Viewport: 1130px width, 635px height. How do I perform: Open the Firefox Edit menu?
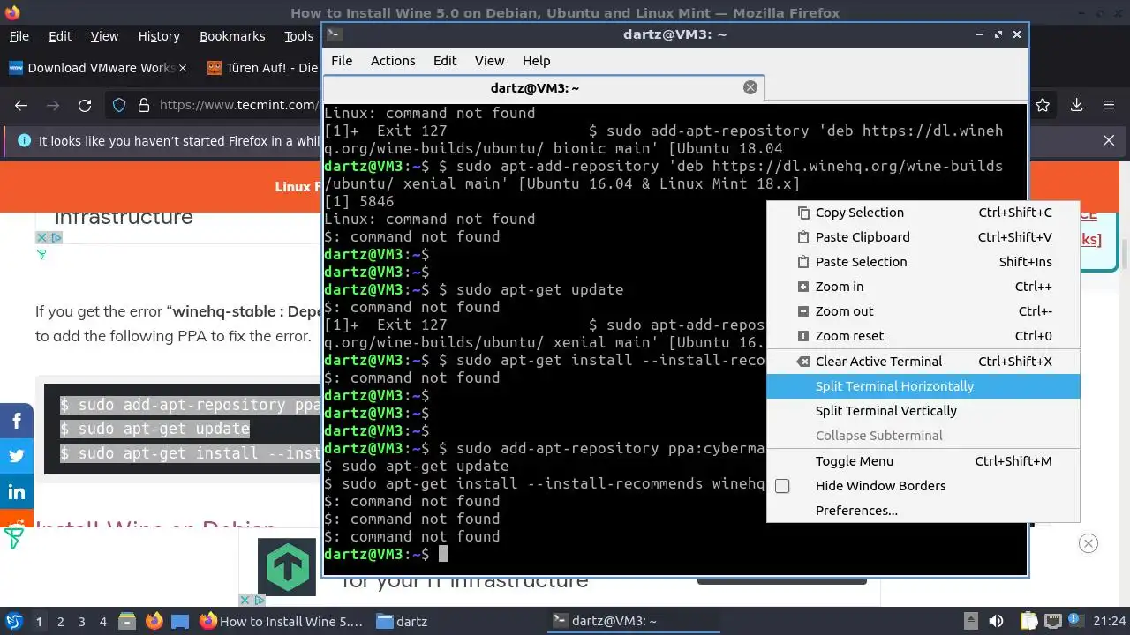(60, 36)
